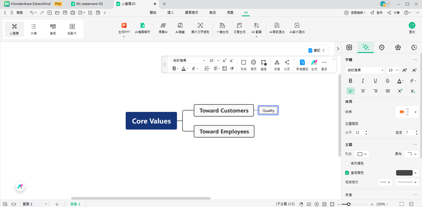Screen dimensions: 422x207
Task: Expand the 結構 layout dropdown
Action: pyautogui.click(x=407, y=112)
